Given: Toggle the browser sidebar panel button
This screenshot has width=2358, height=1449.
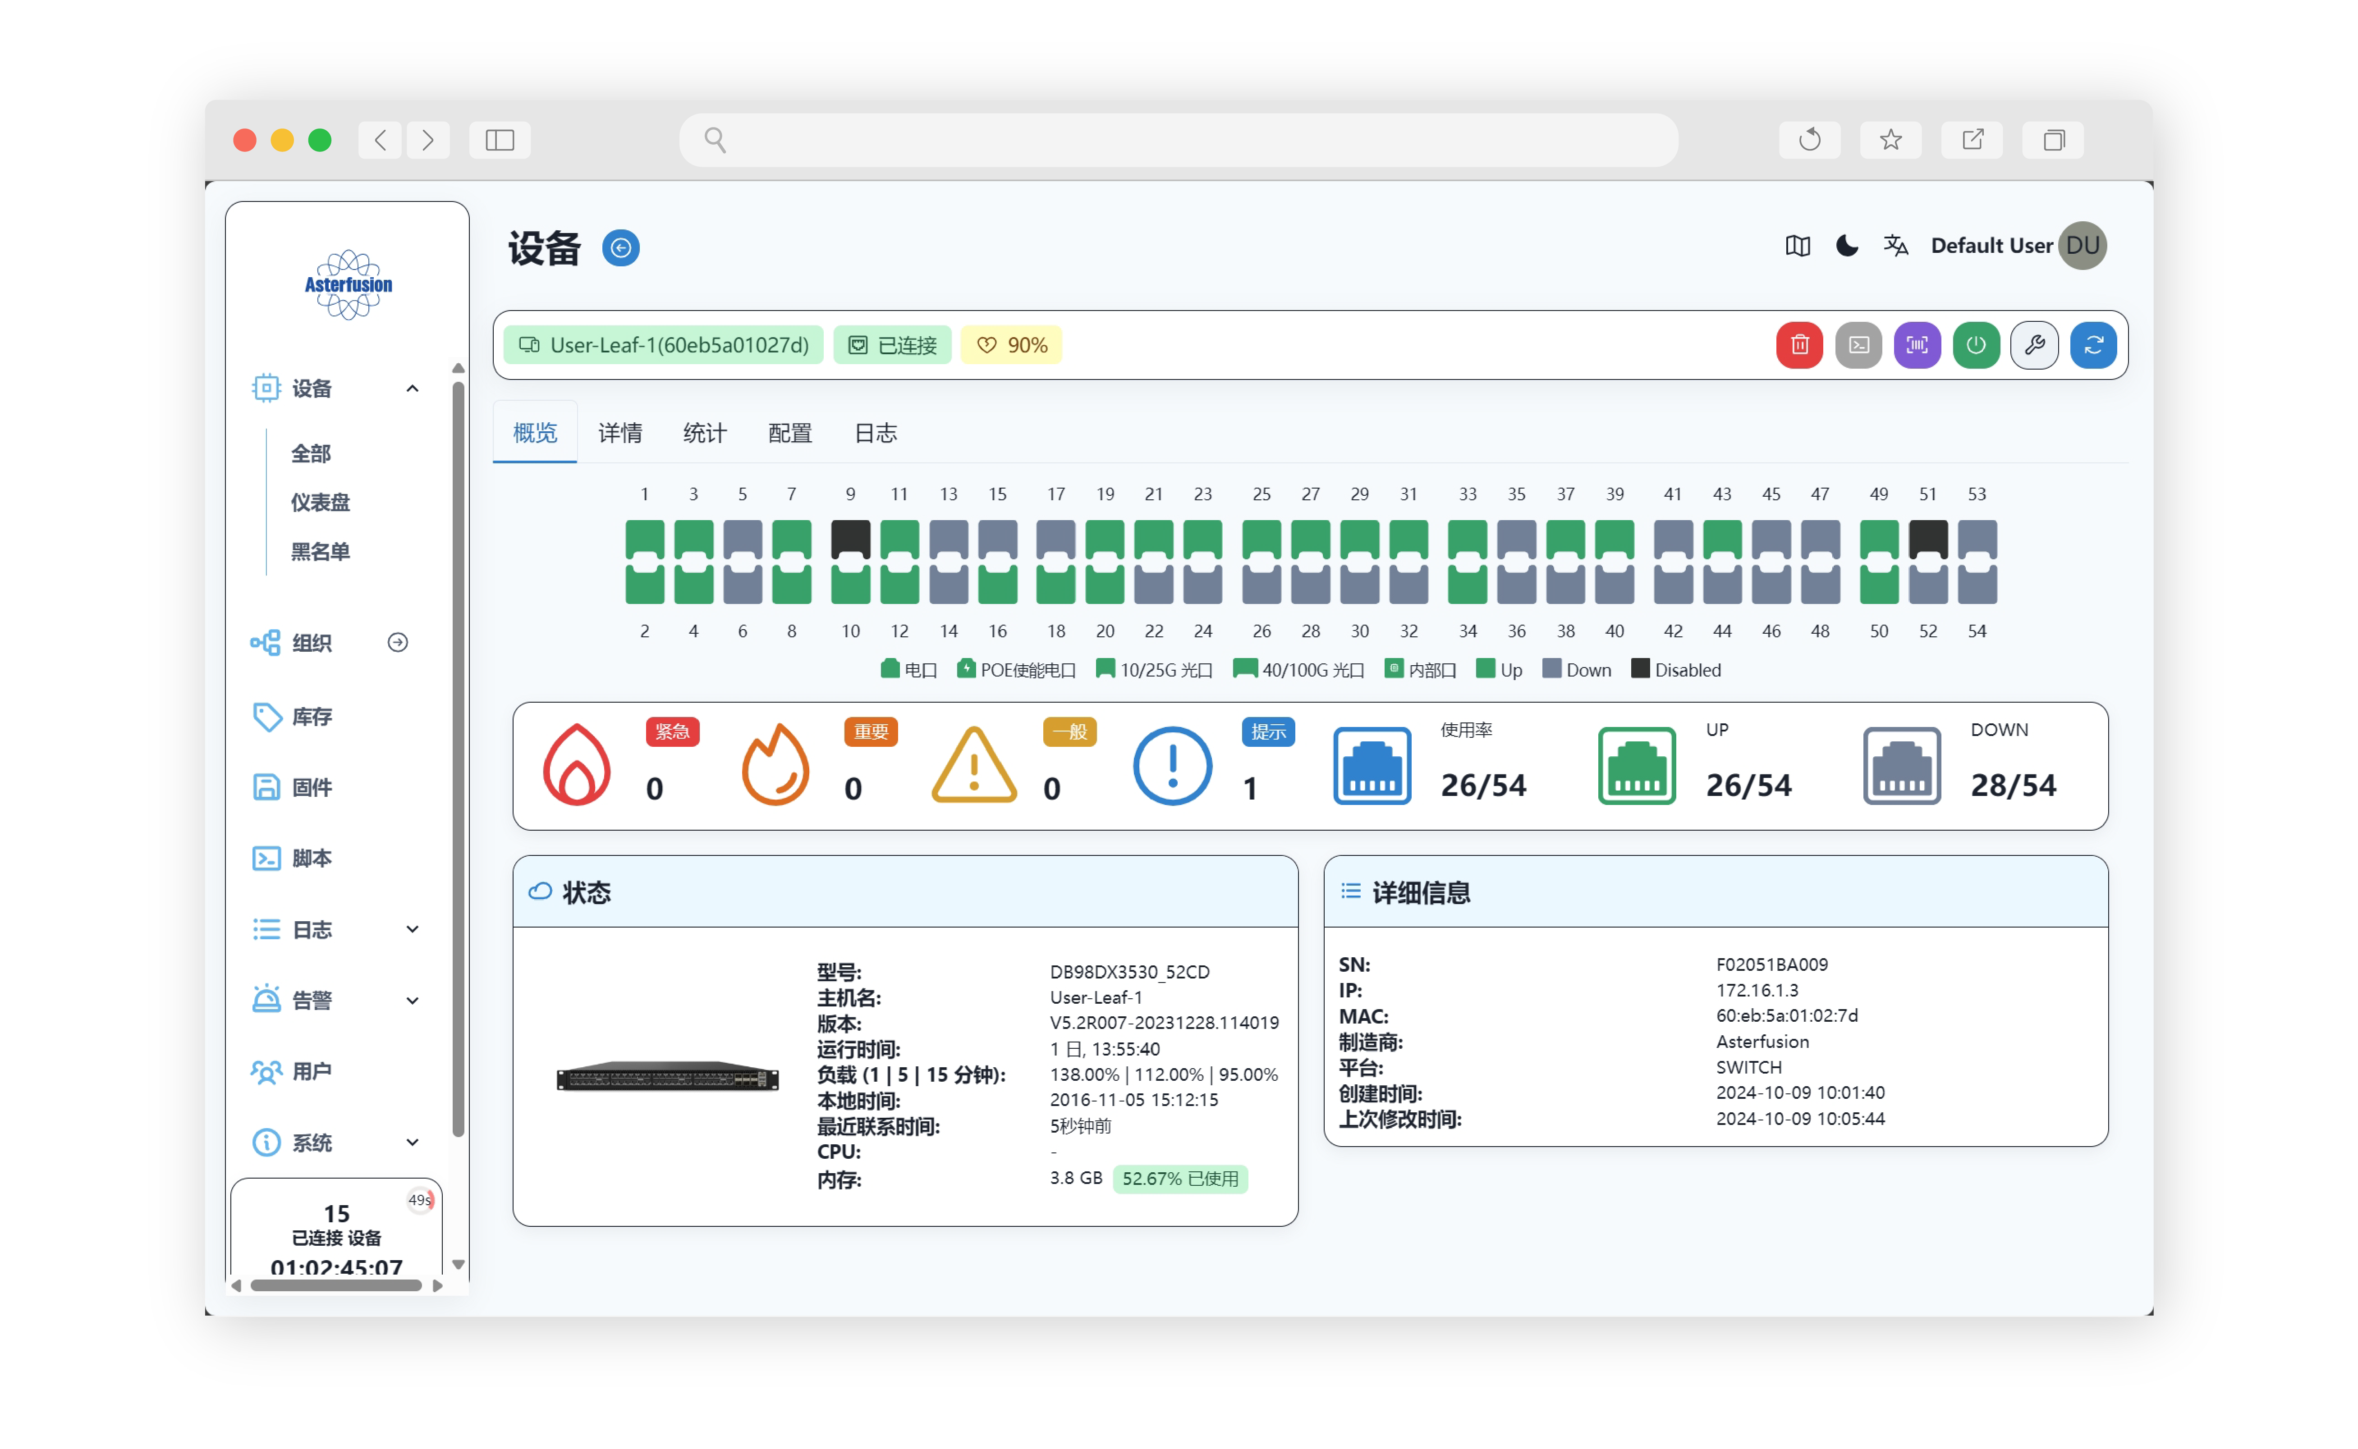Looking at the screenshot, I should click(x=500, y=140).
